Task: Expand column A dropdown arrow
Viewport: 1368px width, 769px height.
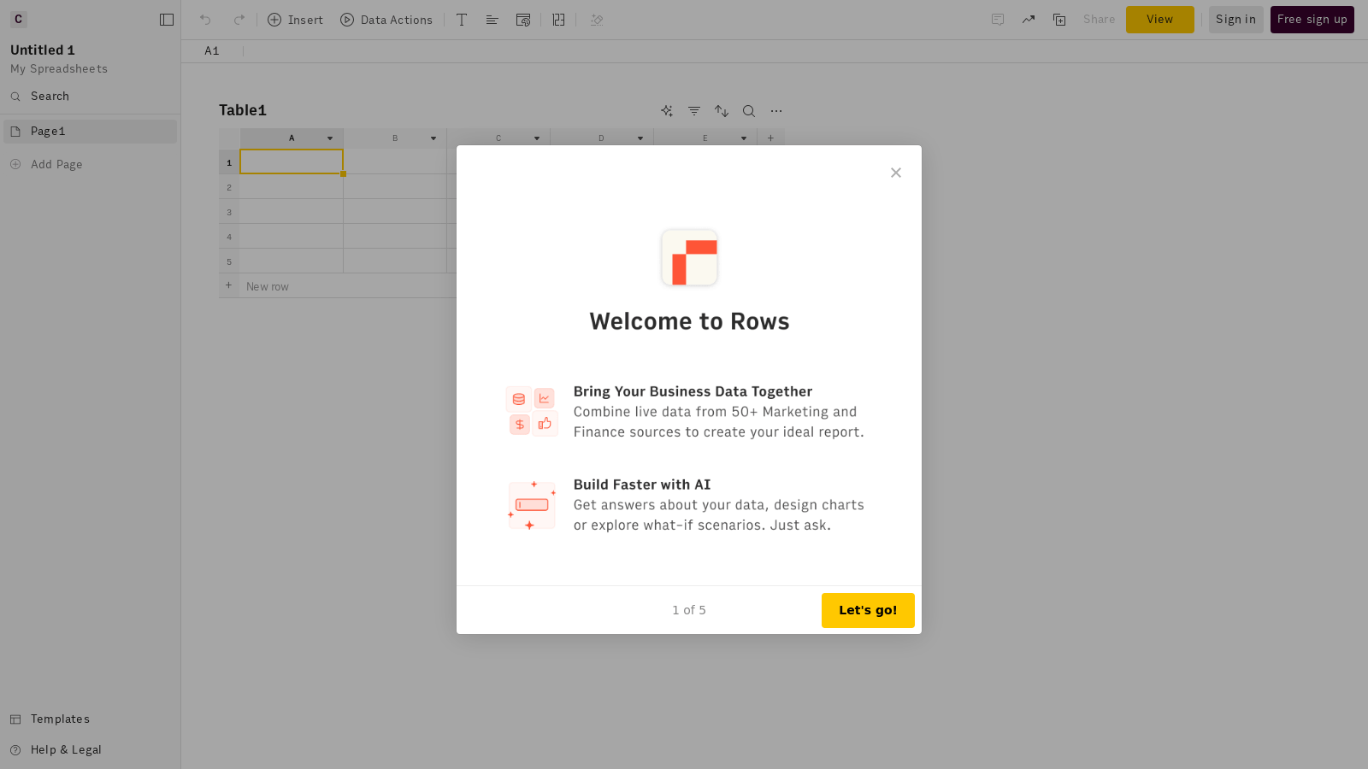Action: (330, 138)
